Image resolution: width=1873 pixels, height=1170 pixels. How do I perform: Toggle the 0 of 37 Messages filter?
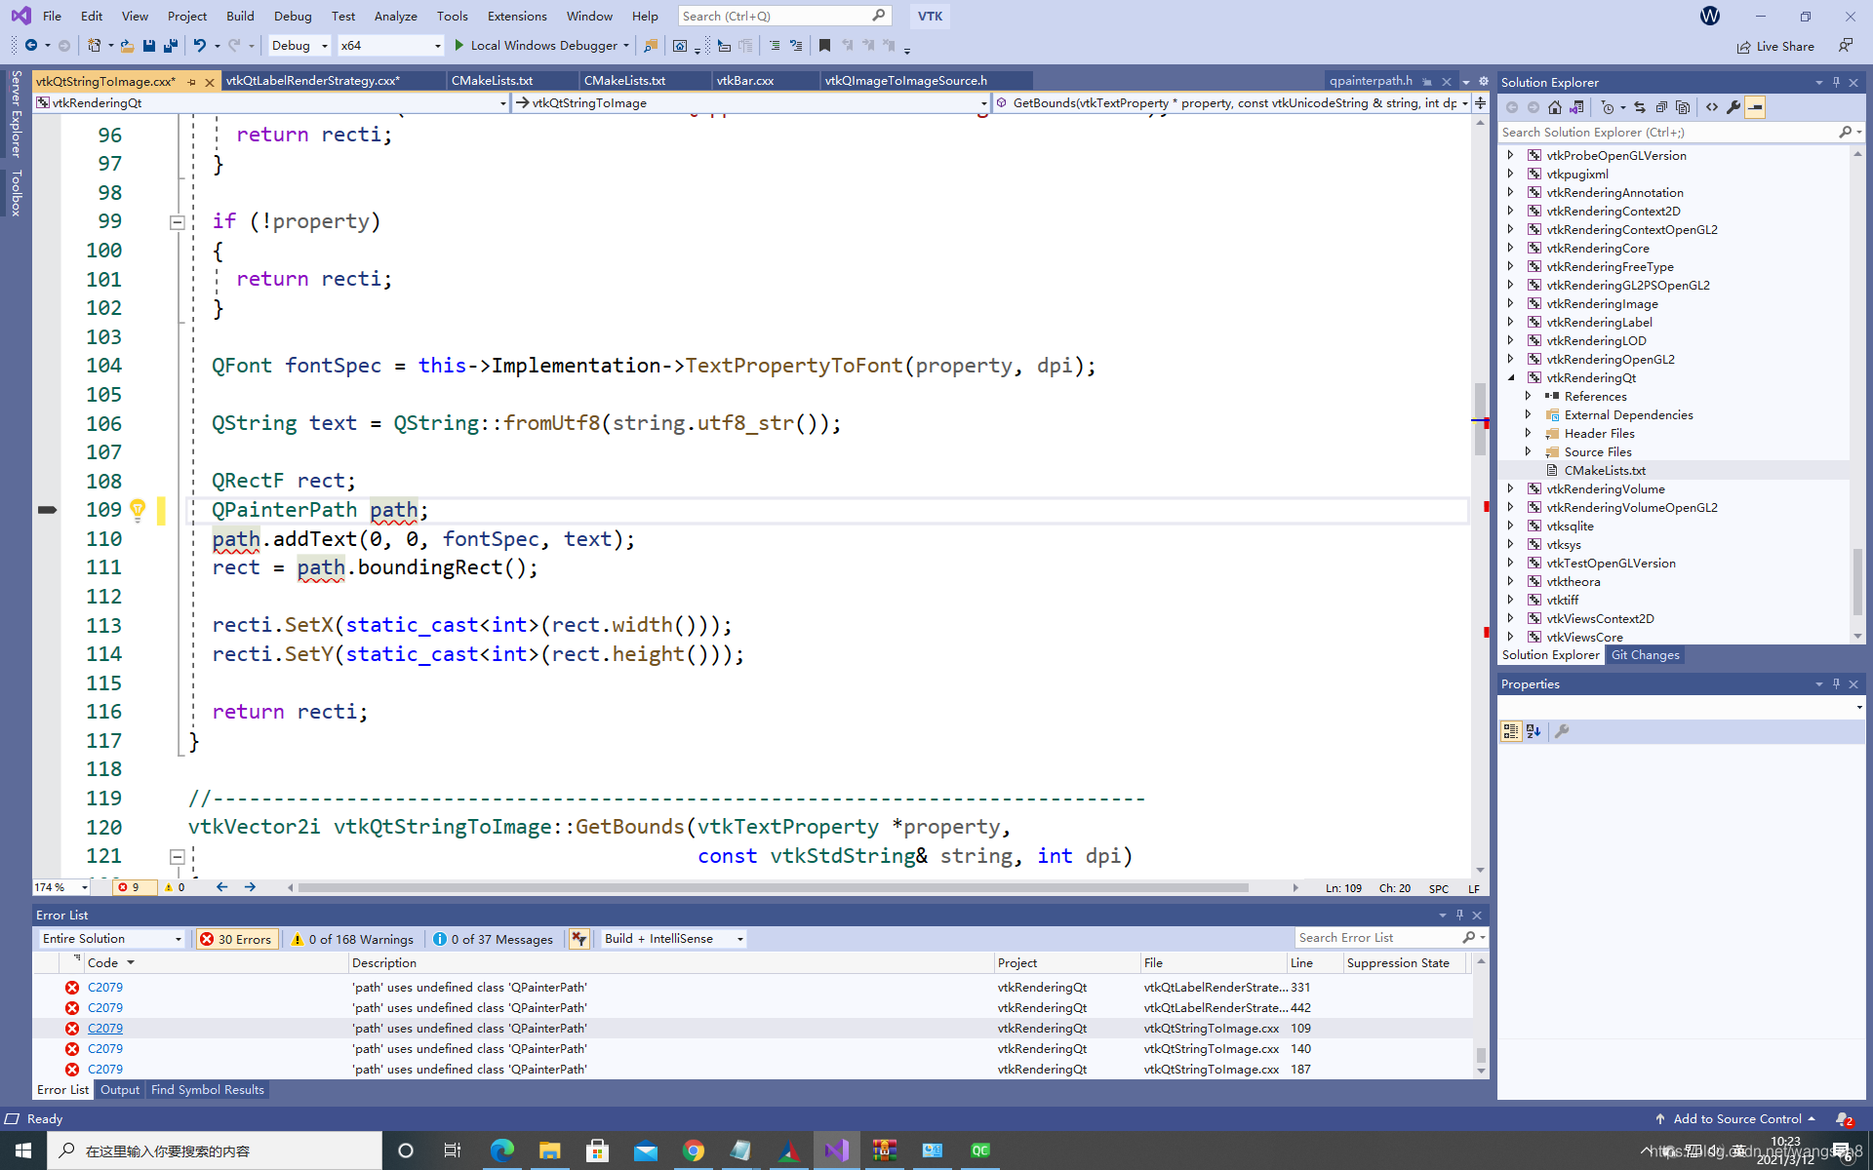pos(494,939)
